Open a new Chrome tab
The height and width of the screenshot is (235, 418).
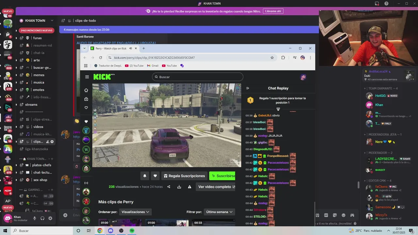[143, 48]
